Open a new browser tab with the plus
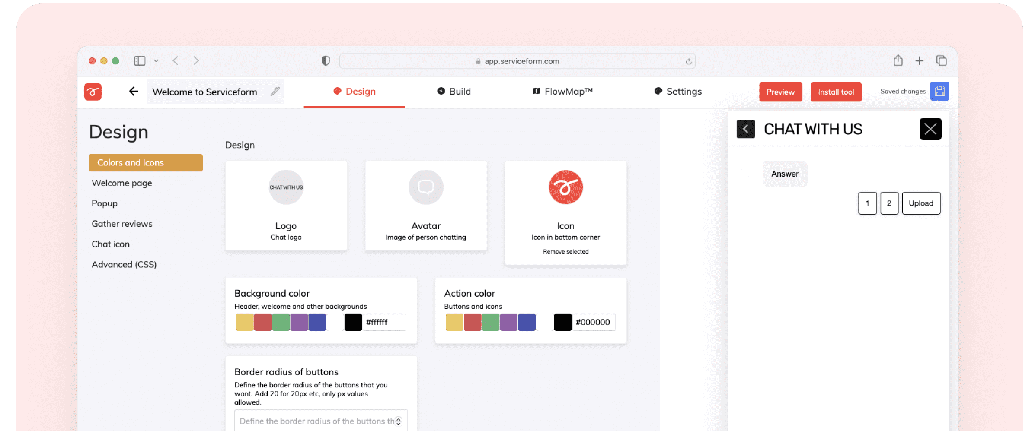This screenshot has height=431, width=1035. tap(919, 61)
